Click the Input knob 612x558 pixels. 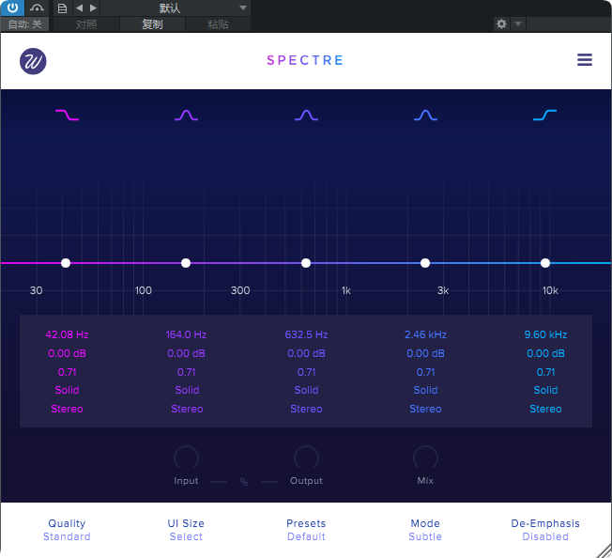(x=186, y=457)
